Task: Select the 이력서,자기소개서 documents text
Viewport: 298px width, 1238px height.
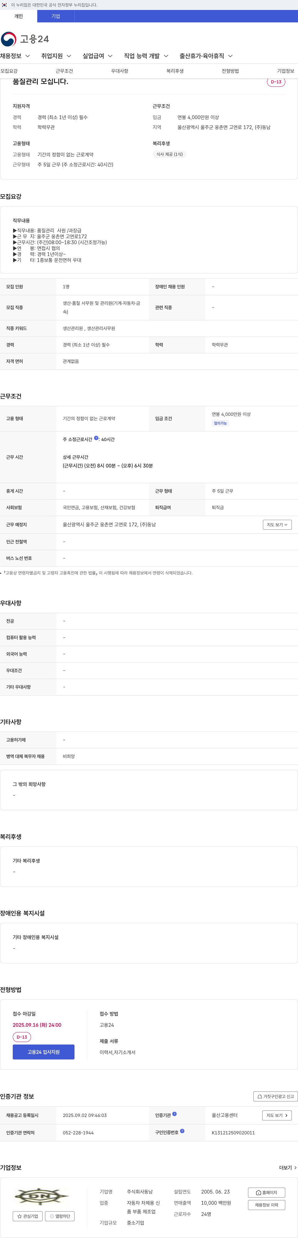Action: point(118,1053)
